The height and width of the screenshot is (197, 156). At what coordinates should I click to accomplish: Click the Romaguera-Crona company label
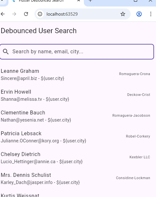click(x=135, y=74)
